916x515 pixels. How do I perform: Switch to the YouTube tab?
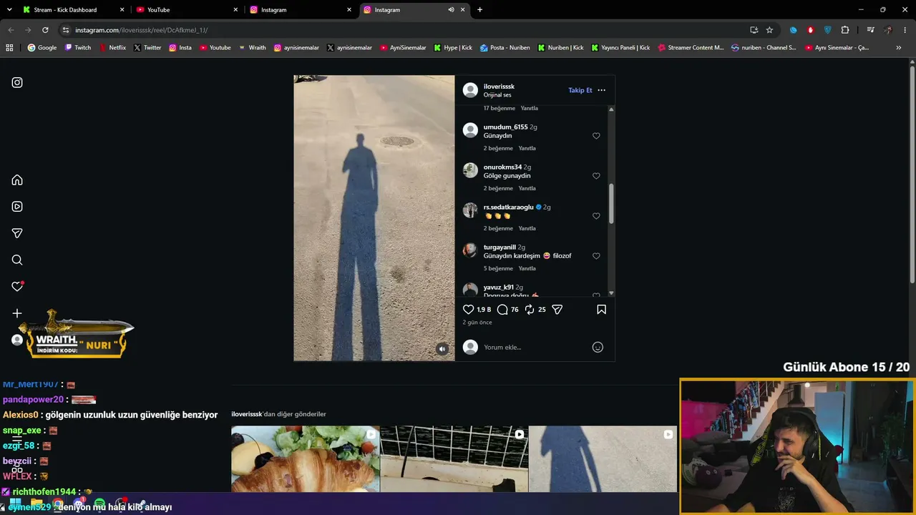(x=187, y=10)
